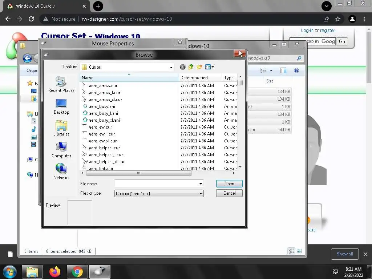Share this page icon in Chrome
Viewport: 372px width, 279px height.
pyautogui.click(x=326, y=19)
